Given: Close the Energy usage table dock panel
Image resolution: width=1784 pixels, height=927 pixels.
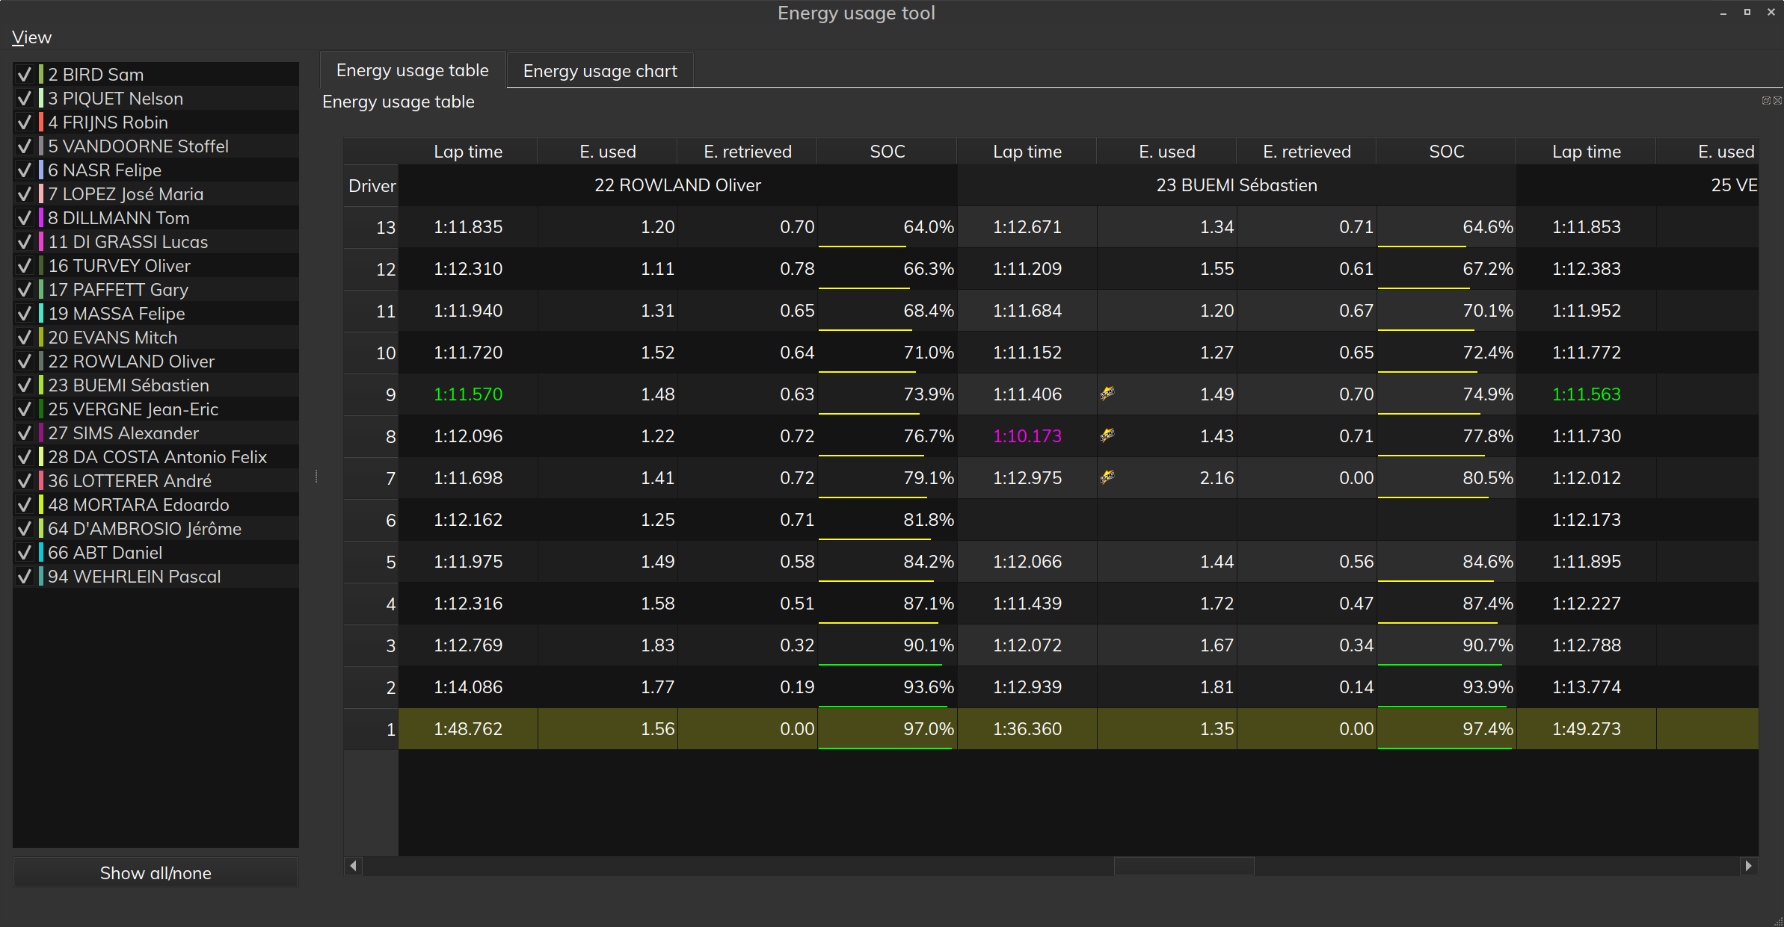Looking at the screenshot, I should [x=1777, y=101].
